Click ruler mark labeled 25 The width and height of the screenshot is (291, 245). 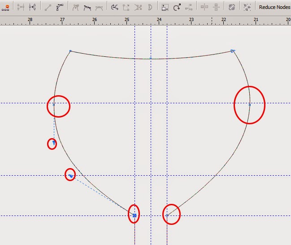pyautogui.click(x=127, y=20)
